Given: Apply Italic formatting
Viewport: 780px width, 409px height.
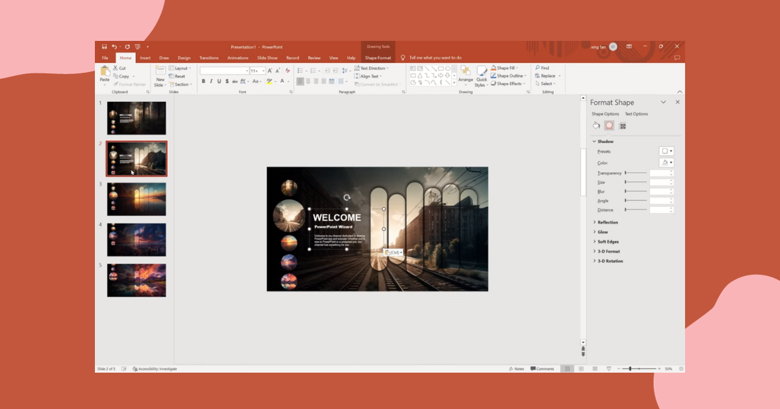Looking at the screenshot, I should (211, 81).
